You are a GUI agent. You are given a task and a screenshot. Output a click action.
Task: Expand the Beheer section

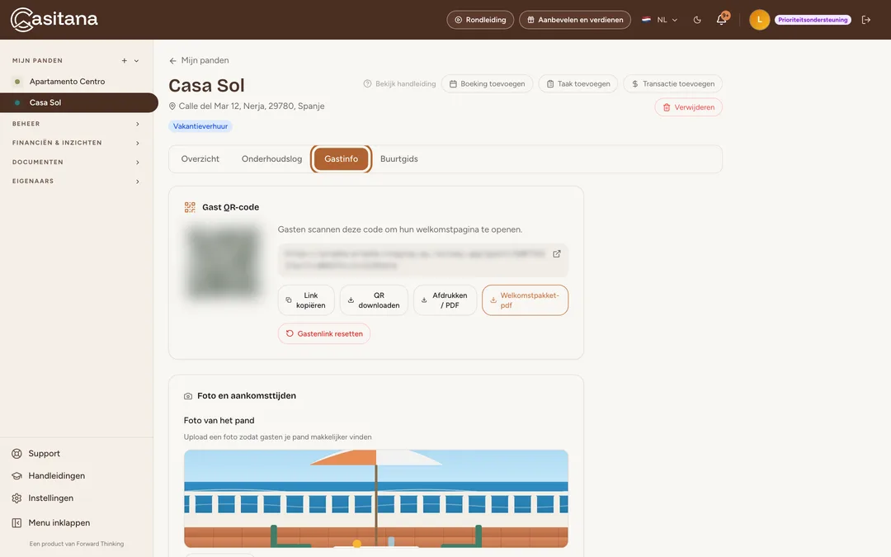pos(77,124)
